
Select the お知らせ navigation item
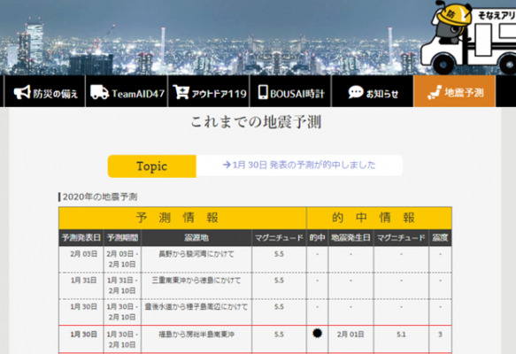[x=373, y=91]
